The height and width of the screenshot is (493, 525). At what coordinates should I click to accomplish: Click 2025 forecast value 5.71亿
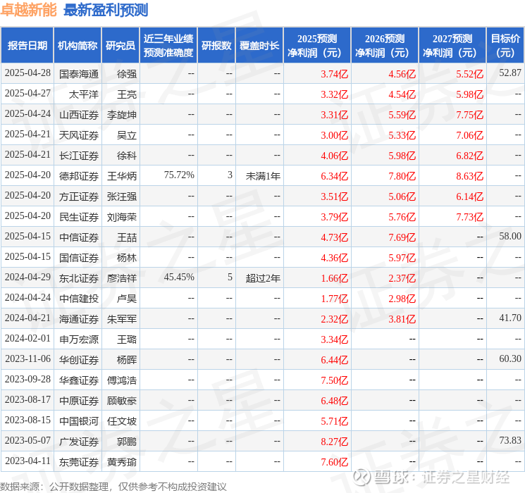tap(334, 421)
